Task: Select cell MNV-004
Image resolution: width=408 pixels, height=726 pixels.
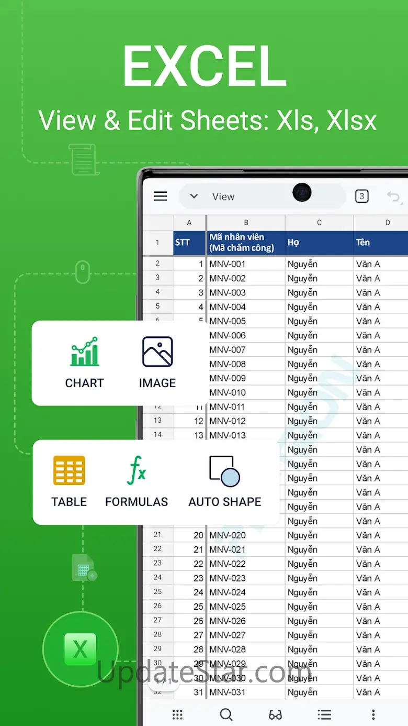Action: (246, 307)
